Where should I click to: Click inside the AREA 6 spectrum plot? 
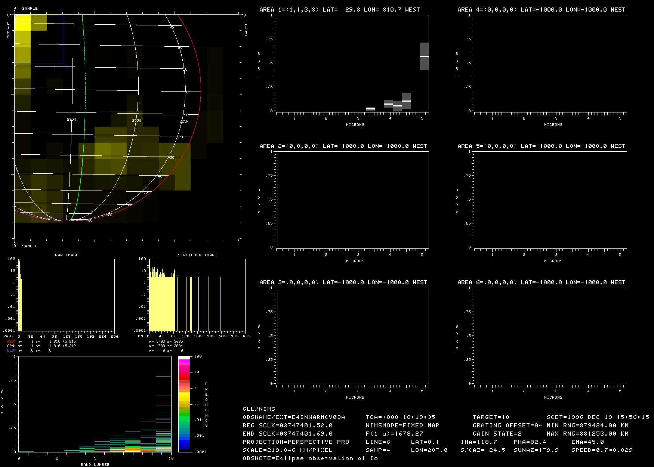coord(550,335)
